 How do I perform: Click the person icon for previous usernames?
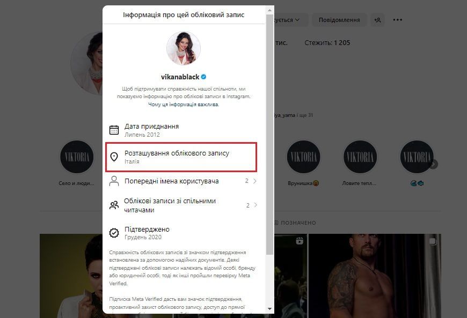point(114,181)
